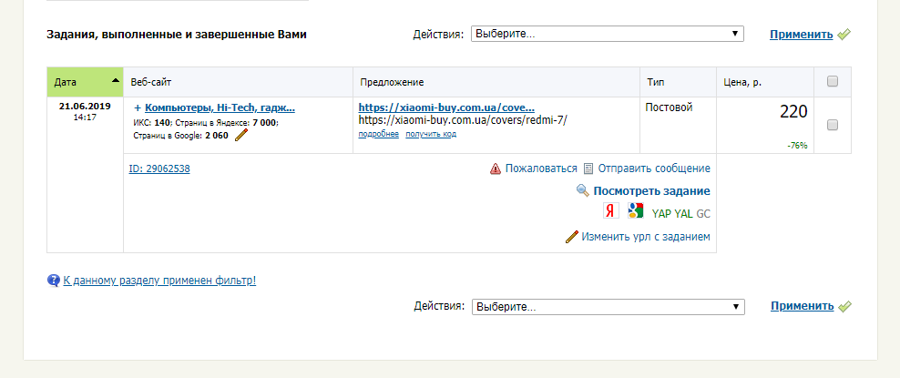Click the send message document icon
The width and height of the screenshot is (900, 378).
588,169
